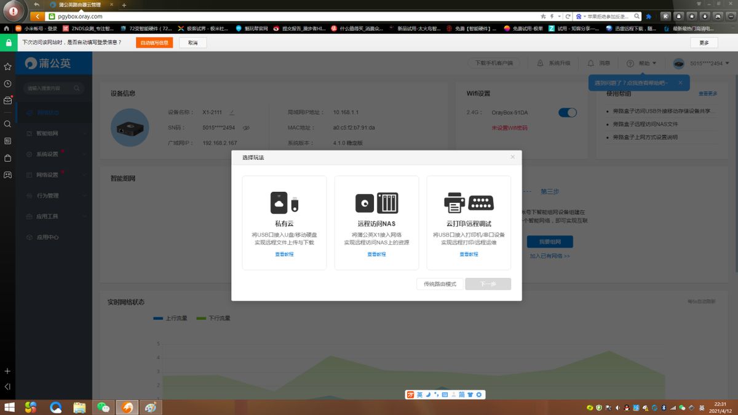Image resolution: width=738 pixels, height=415 pixels.
Task: Open WeChat from the taskbar
Action: pyautogui.click(x=103, y=408)
